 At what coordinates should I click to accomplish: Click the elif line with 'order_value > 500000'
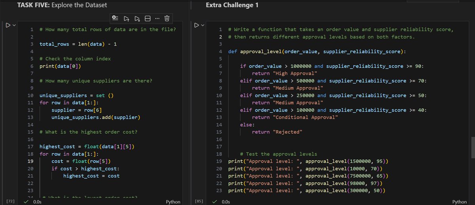coord(334,81)
